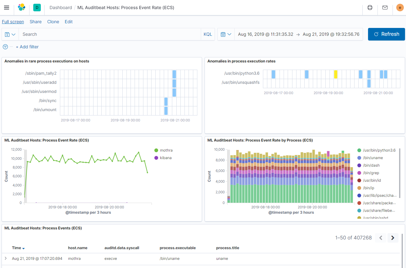Screen dimensions: 406x268
Task: Go to the next page of process events
Action: [x=393, y=238]
